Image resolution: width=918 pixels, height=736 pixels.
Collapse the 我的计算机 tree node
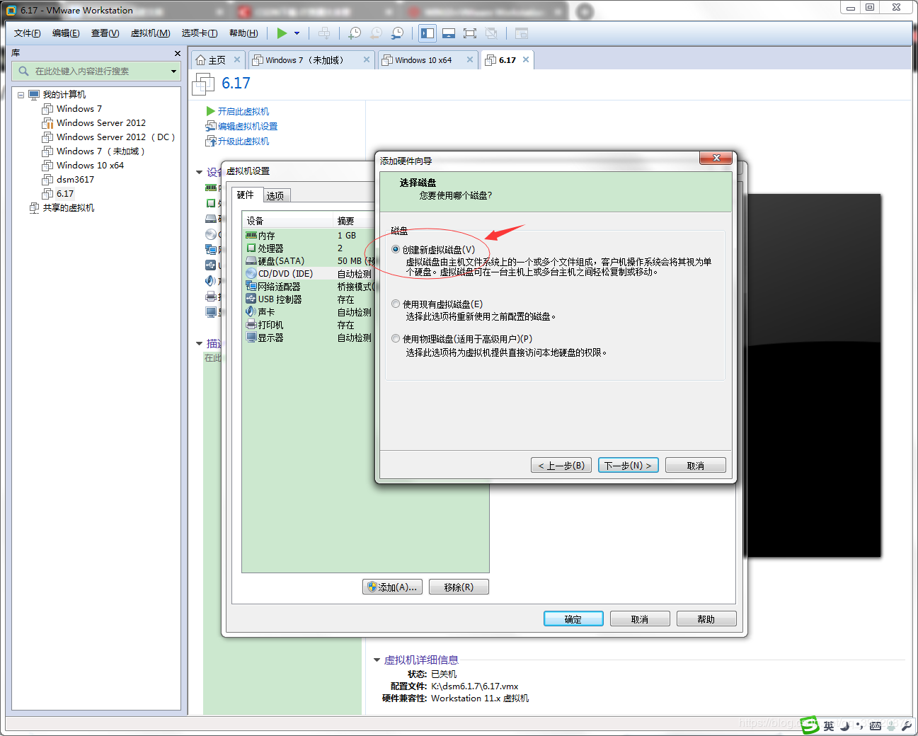point(21,95)
